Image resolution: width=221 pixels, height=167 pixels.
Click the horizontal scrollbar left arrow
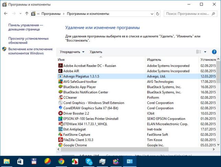pos(58,149)
